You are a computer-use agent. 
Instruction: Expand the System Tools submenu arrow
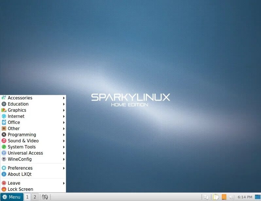click(64, 147)
